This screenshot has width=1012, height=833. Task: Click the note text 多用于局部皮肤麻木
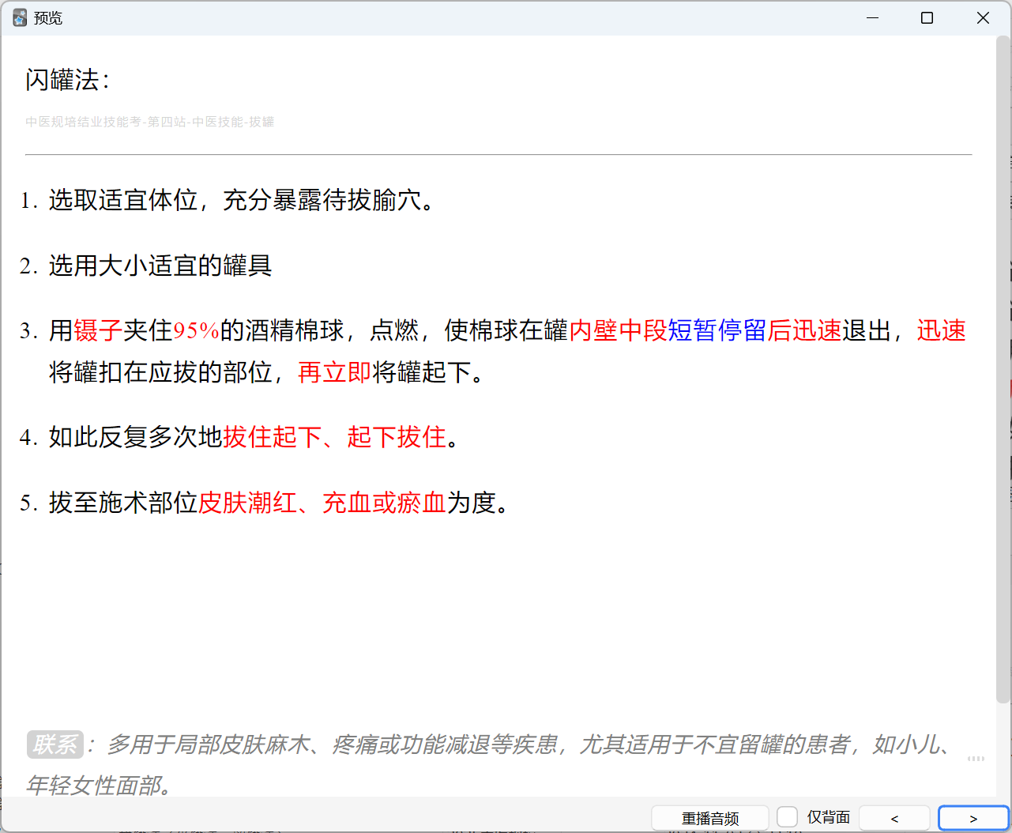[x=209, y=744]
